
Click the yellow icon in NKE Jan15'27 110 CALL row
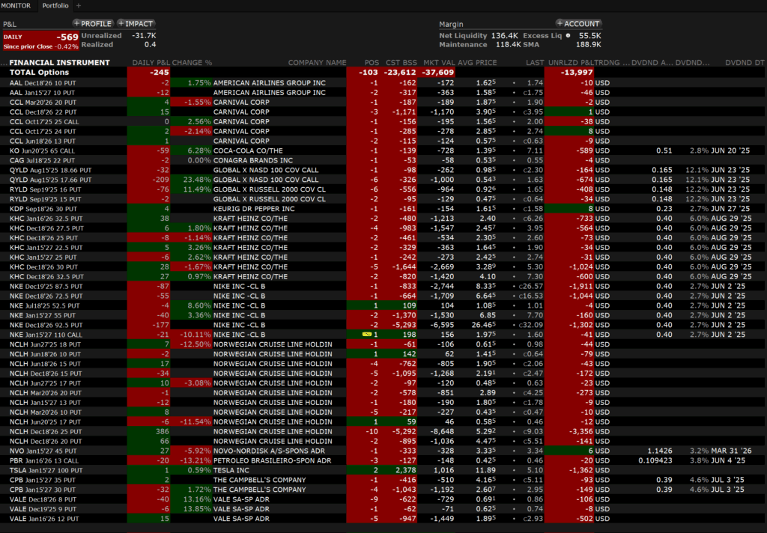pos(367,335)
